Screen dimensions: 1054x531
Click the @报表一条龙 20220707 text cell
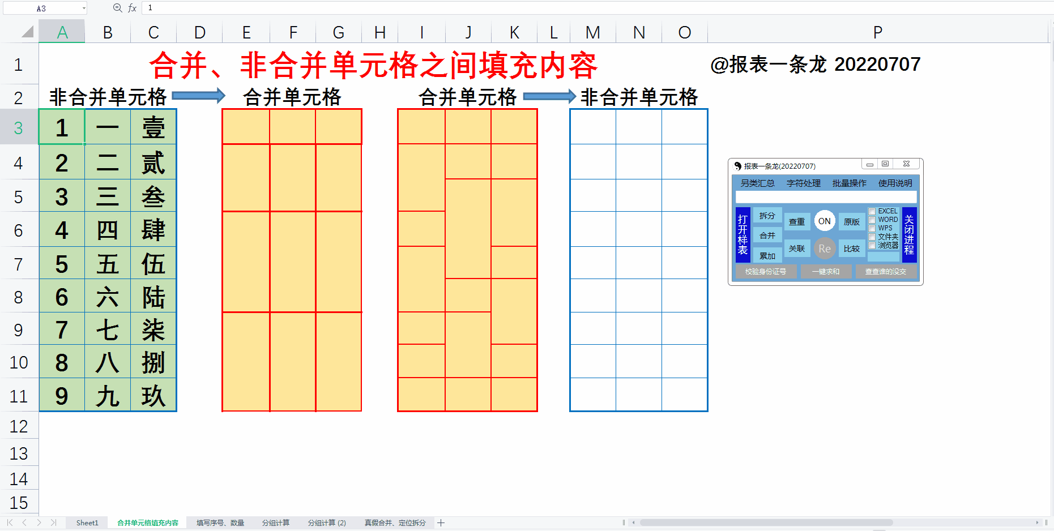(816, 64)
